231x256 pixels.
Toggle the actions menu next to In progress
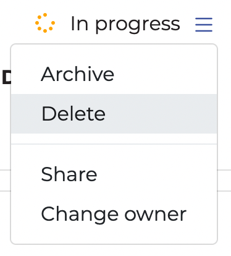click(204, 25)
